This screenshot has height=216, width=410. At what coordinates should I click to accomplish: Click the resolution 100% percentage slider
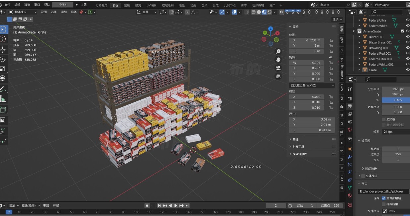(x=396, y=100)
